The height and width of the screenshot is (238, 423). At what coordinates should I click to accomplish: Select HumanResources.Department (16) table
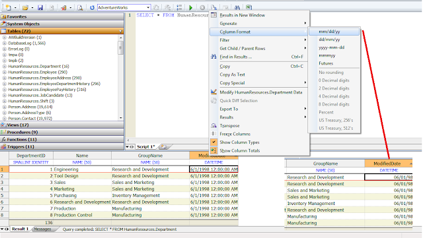[x=38, y=66]
